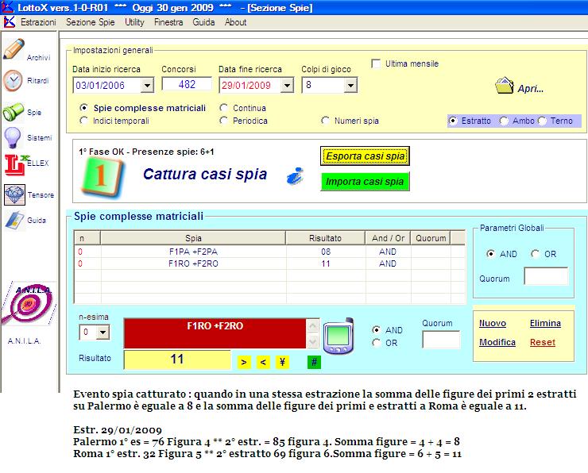588x473 pixels.
Task: Click the Nuovo link
Action: pos(493,323)
